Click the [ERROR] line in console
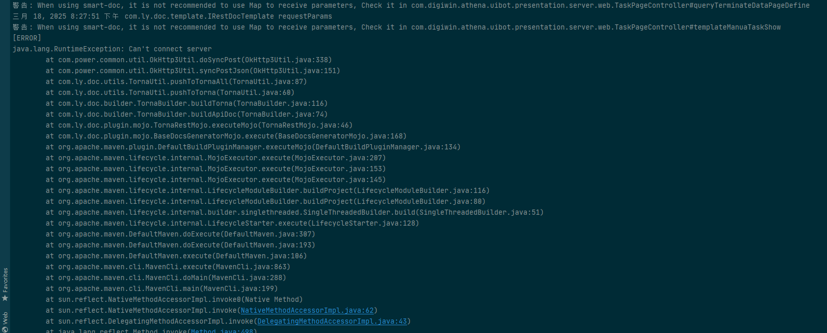 (27, 38)
